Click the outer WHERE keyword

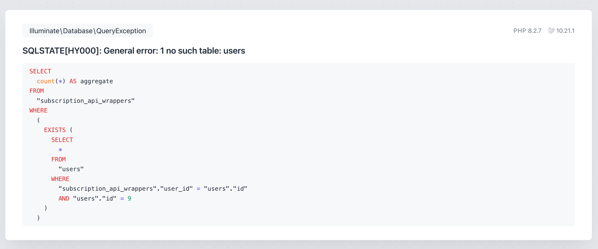(38, 111)
